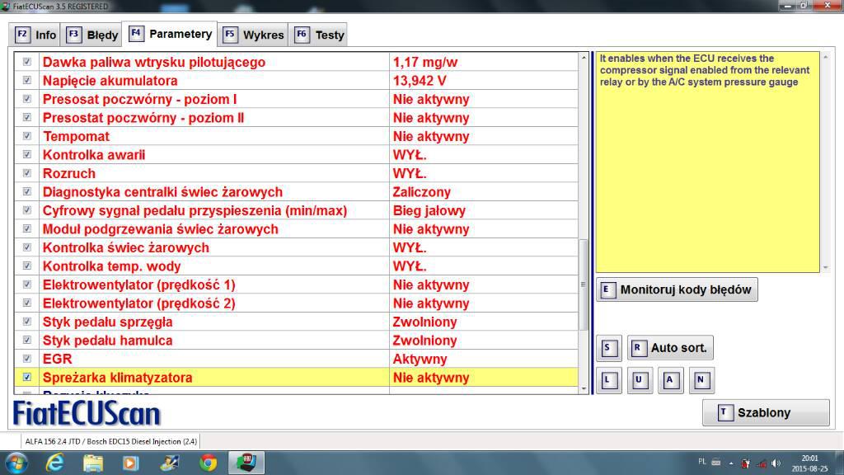Select the Tempomat parameter name
The width and height of the screenshot is (844, 475).
pos(76,136)
